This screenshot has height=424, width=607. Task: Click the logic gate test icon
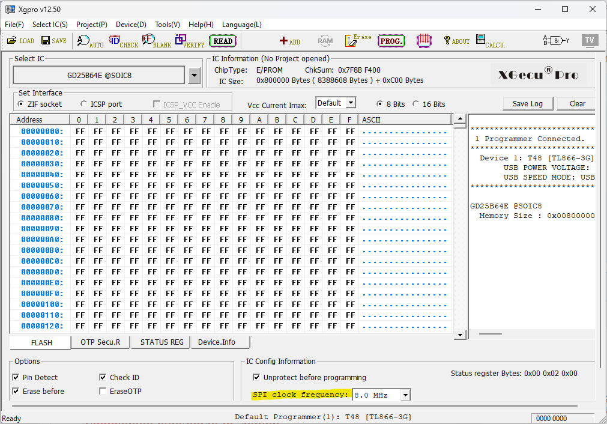point(557,40)
